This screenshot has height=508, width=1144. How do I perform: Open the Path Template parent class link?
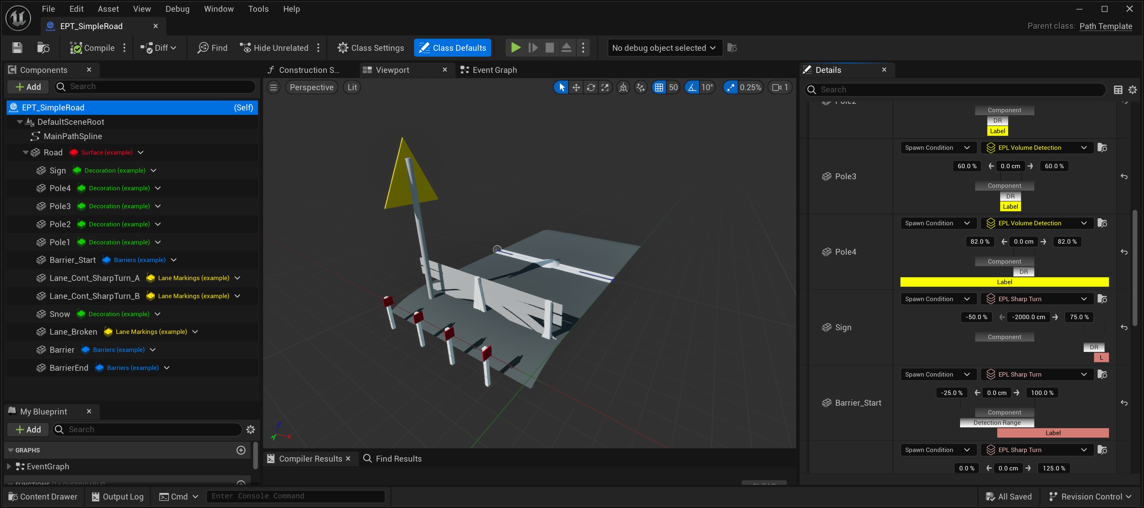pos(1105,26)
